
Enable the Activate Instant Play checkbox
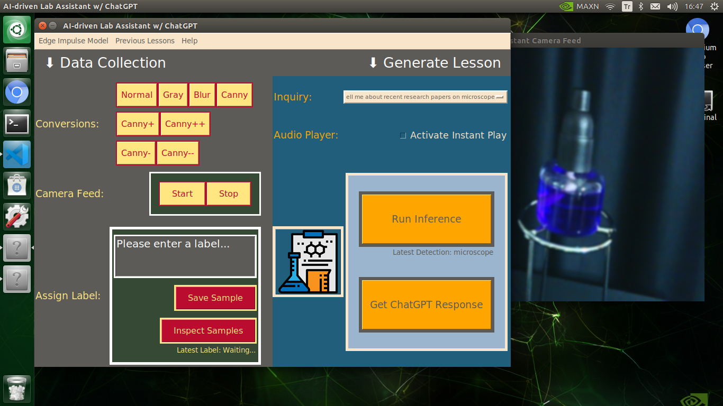coord(403,135)
